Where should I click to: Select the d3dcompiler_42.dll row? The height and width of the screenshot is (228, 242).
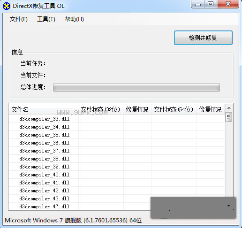pyautogui.click(x=117, y=190)
